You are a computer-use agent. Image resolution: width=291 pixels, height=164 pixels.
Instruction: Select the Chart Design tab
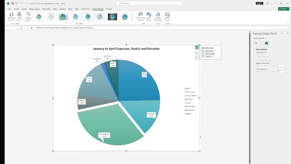point(98,9)
